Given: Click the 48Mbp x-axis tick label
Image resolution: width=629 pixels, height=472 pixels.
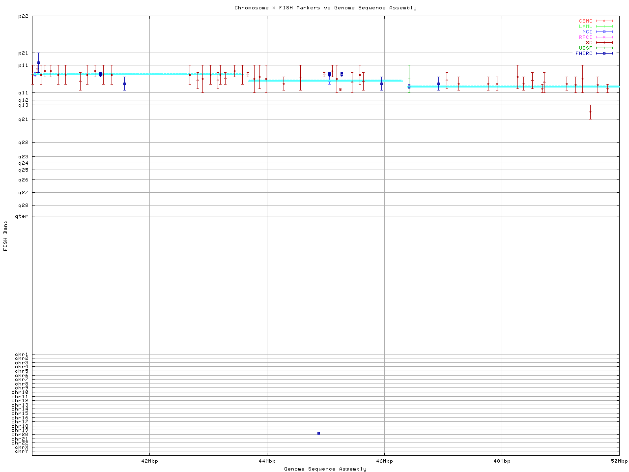Looking at the screenshot, I should 502,461.
